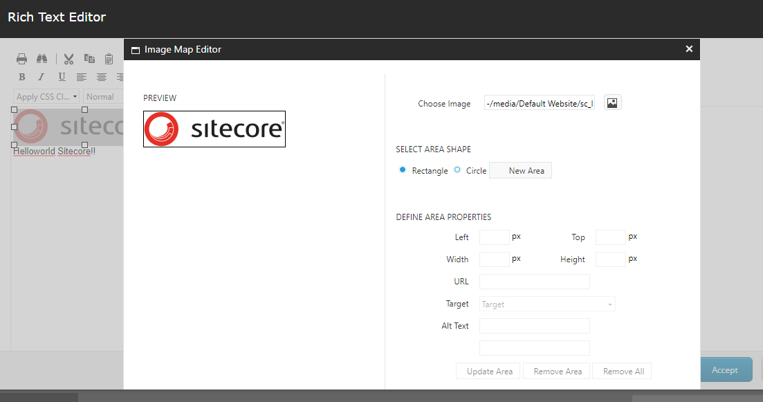
Task: Click the Accept button
Action: point(726,370)
